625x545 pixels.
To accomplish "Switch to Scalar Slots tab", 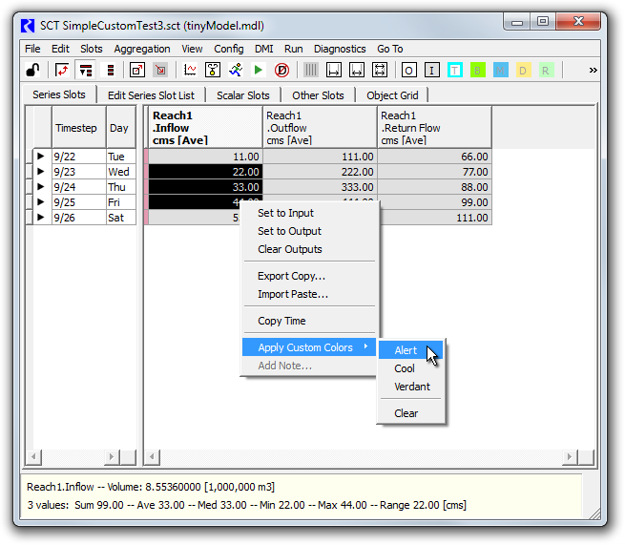I will pyautogui.click(x=242, y=95).
